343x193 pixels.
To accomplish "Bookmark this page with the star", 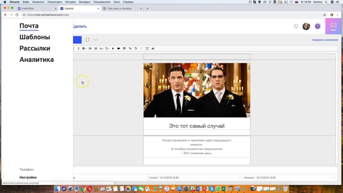I will (325, 15).
